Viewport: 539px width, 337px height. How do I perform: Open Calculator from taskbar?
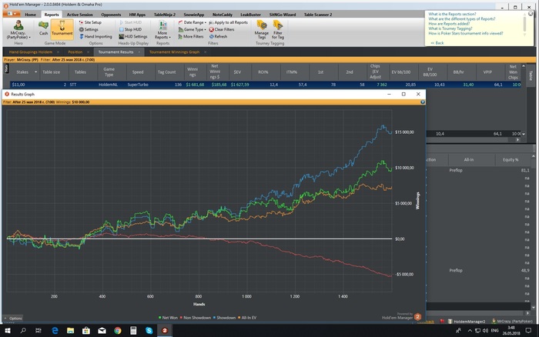click(x=133, y=331)
